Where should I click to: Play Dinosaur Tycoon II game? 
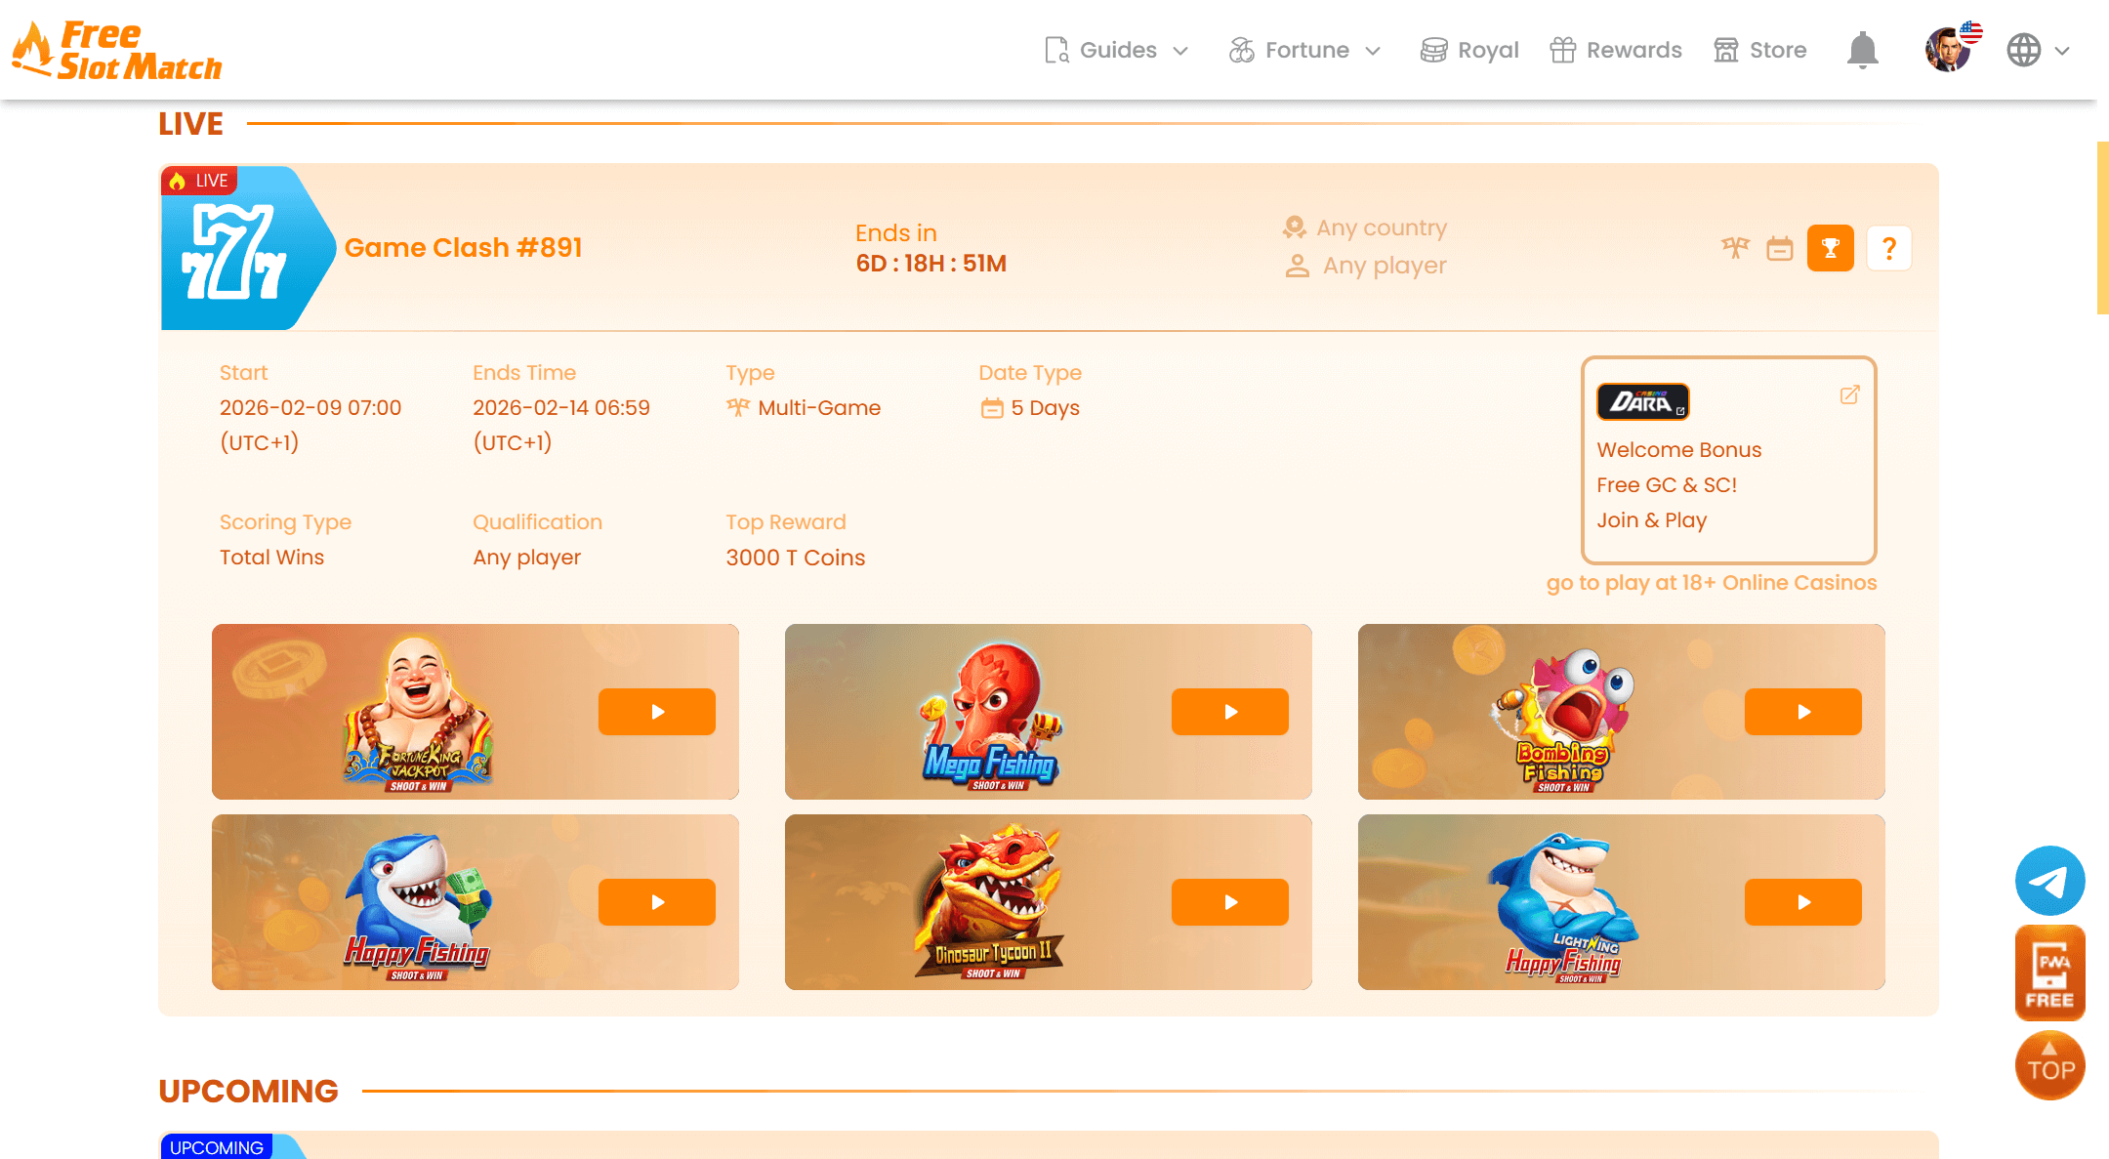click(1229, 902)
